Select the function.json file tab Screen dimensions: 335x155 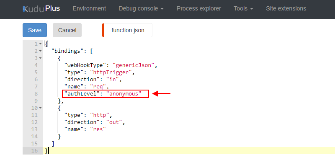click(128, 30)
